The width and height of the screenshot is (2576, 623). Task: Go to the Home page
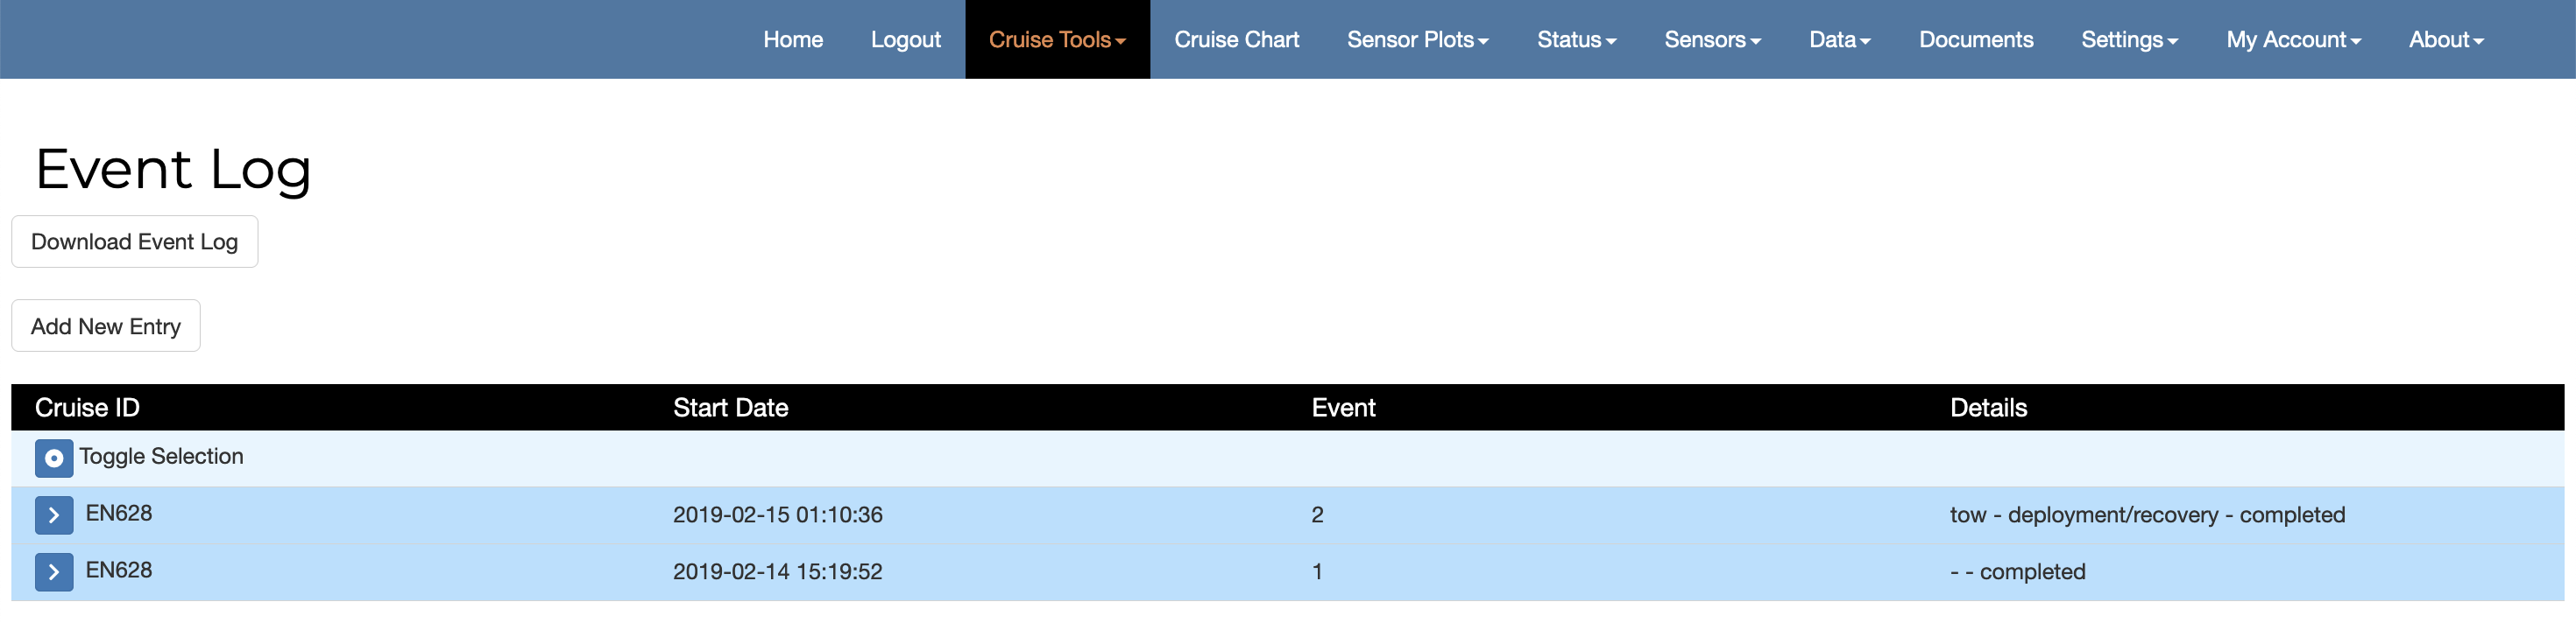point(793,40)
